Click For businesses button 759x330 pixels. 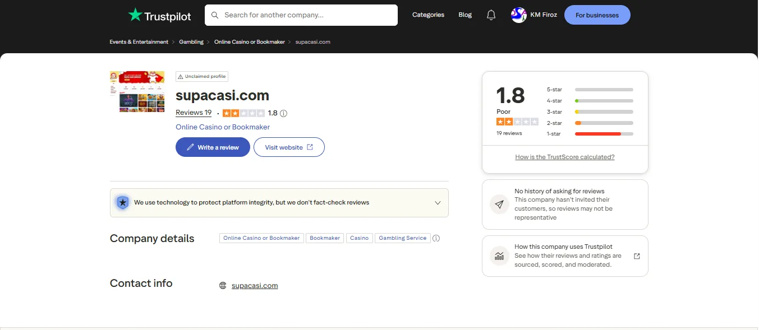pyautogui.click(x=597, y=15)
